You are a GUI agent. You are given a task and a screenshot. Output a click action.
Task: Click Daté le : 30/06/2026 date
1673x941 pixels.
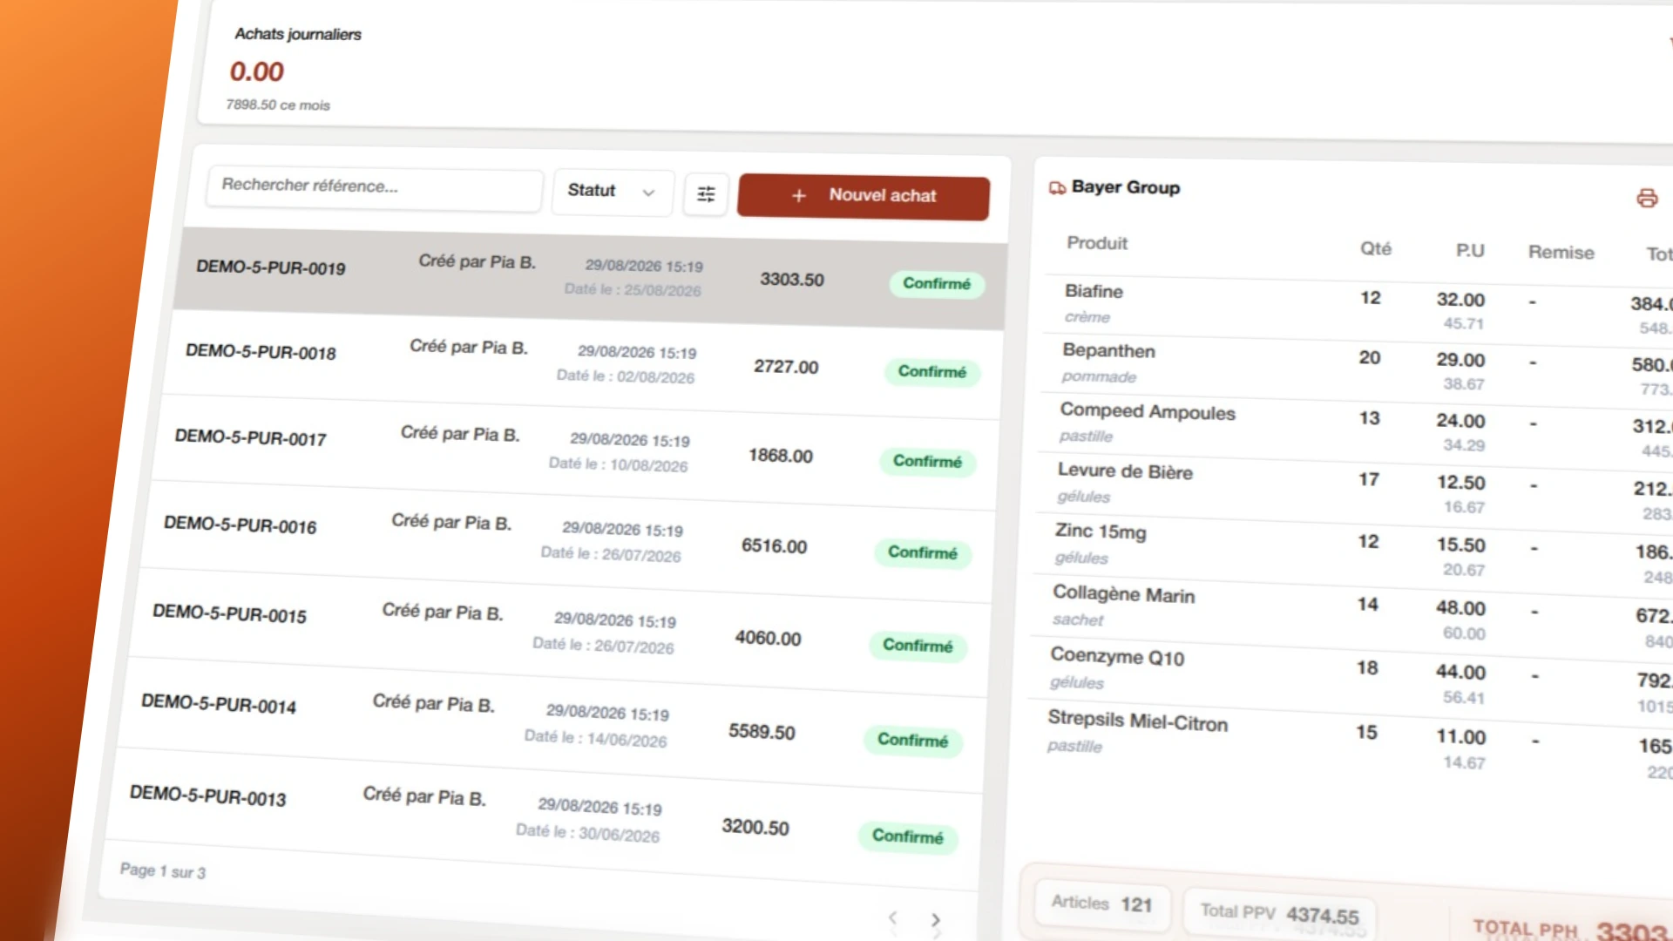(x=587, y=832)
